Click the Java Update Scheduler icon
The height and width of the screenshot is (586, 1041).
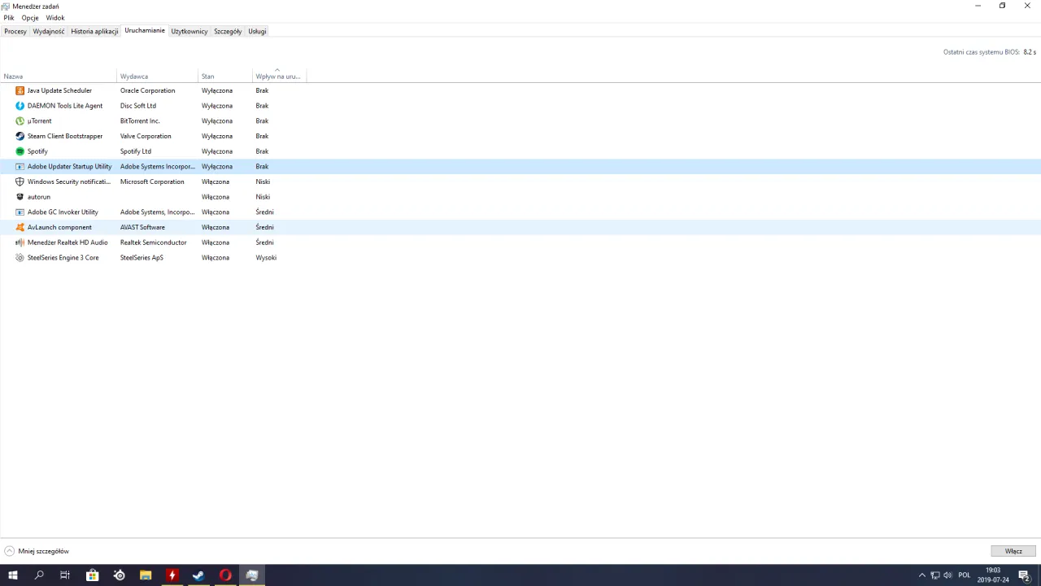point(20,90)
